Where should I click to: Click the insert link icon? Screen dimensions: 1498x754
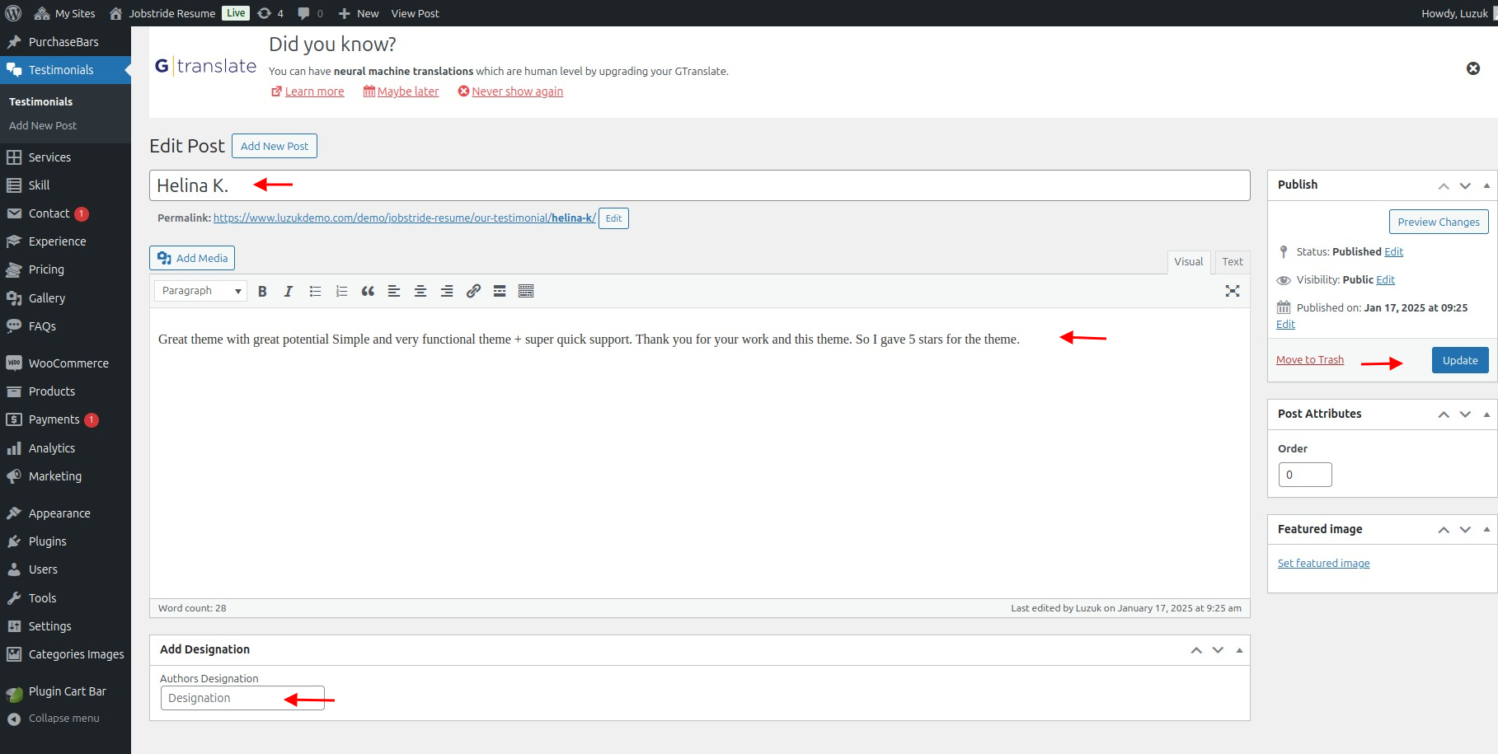tap(473, 291)
